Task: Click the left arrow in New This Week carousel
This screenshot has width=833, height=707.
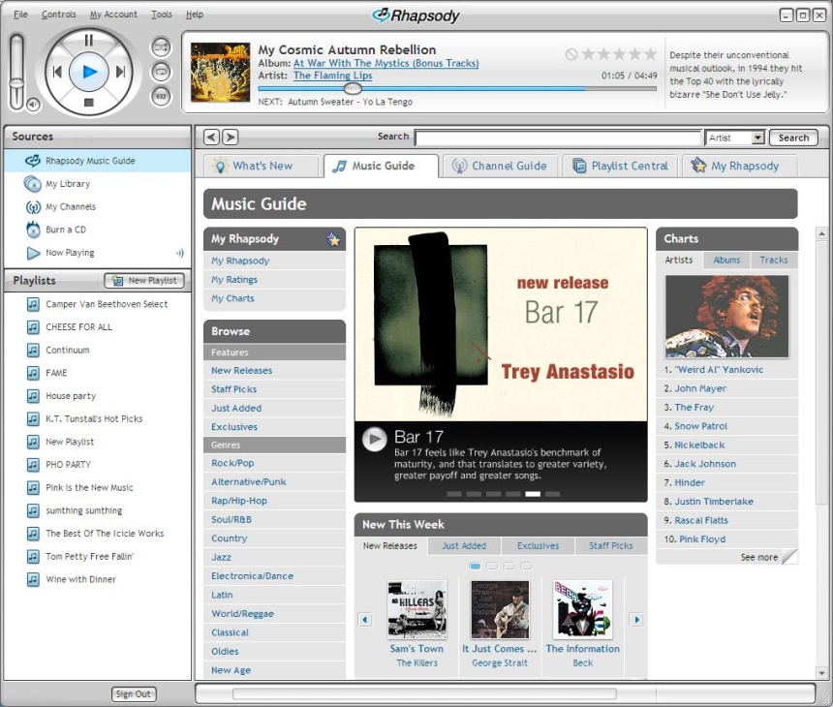Action: (365, 620)
